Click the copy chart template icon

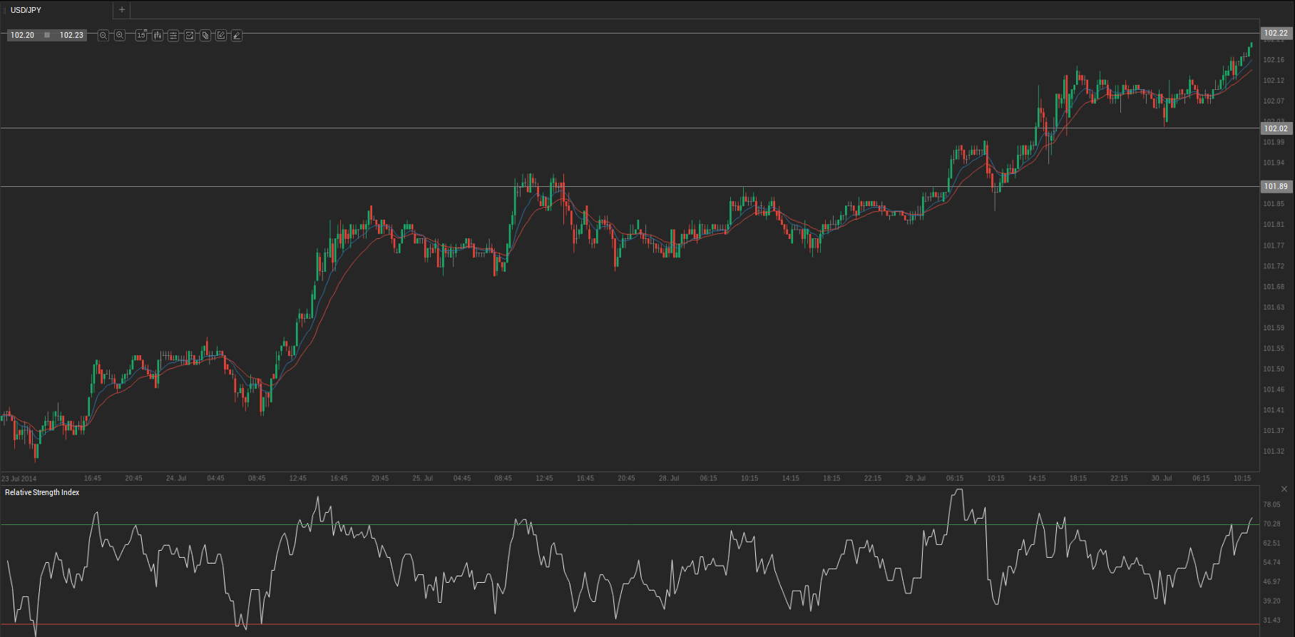pos(205,35)
